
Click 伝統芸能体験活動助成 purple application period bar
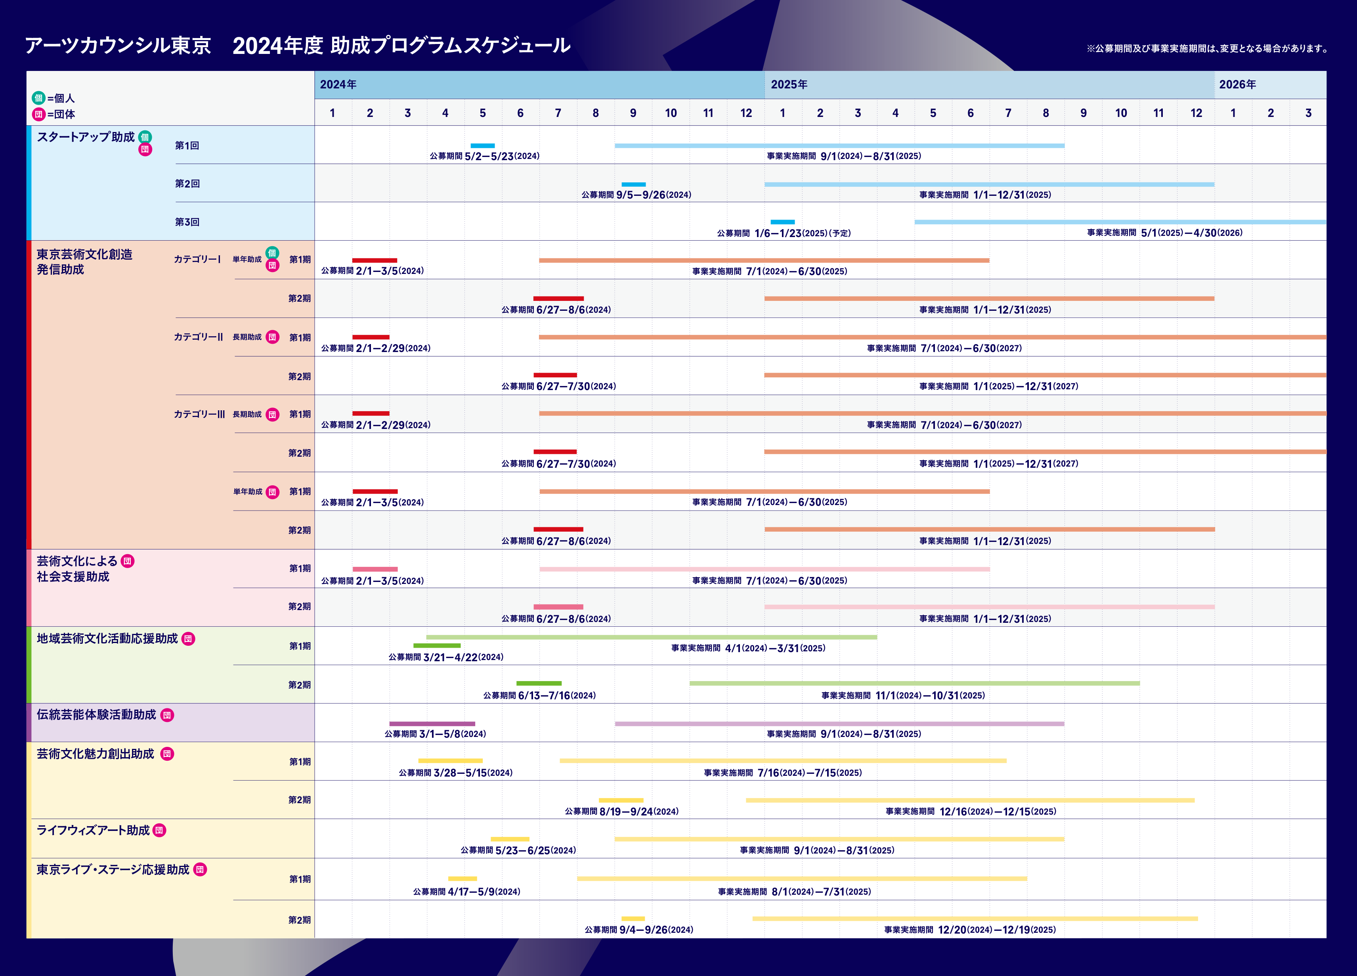click(432, 724)
